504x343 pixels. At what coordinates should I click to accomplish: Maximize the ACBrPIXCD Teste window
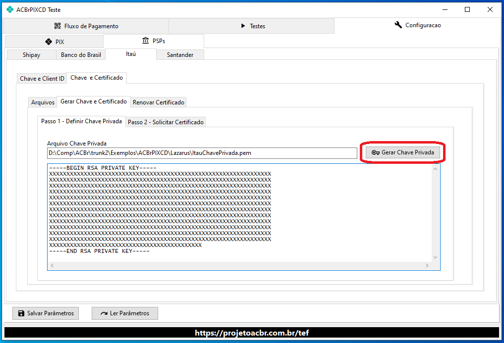click(467, 9)
